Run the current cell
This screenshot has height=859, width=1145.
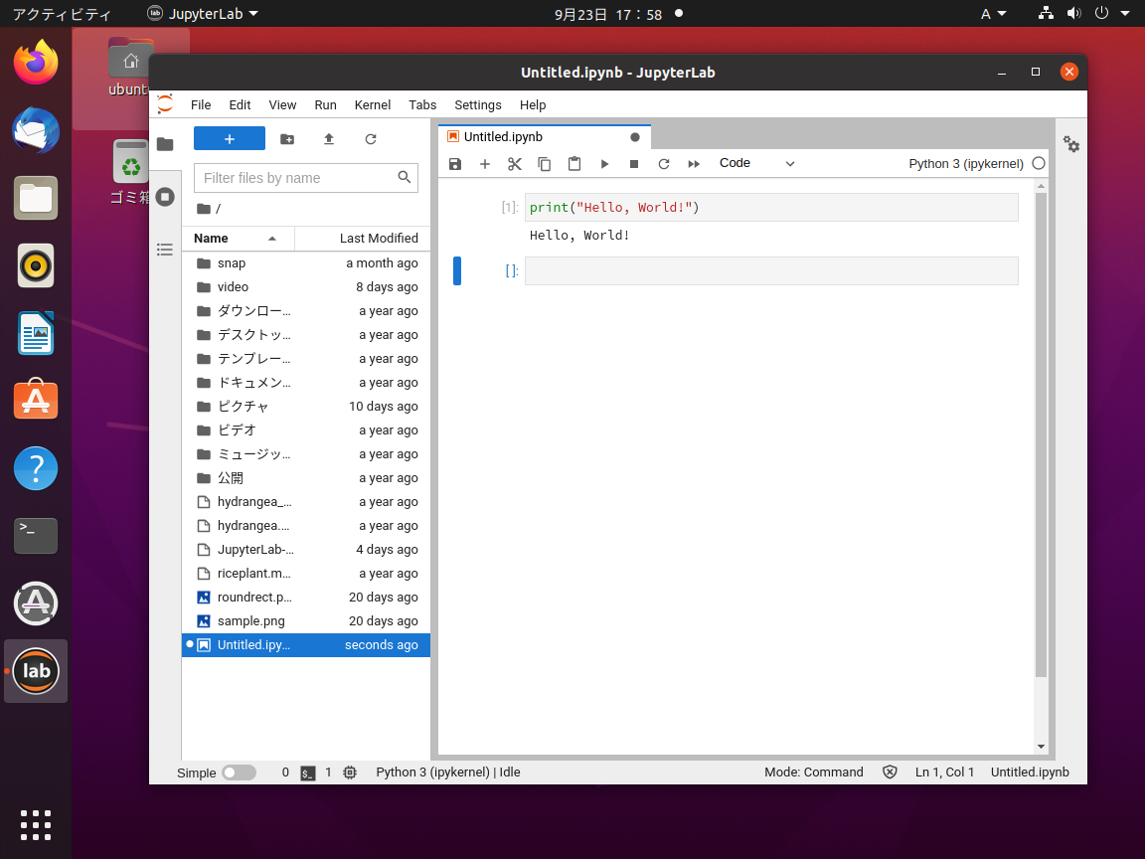click(x=604, y=163)
